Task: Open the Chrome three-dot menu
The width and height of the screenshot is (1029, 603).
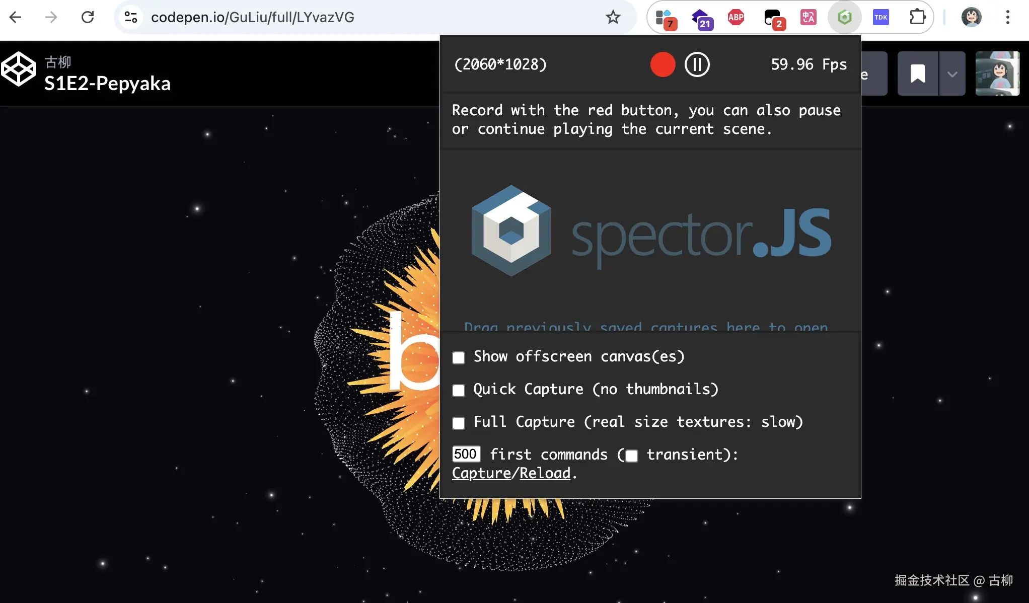Action: (1007, 18)
